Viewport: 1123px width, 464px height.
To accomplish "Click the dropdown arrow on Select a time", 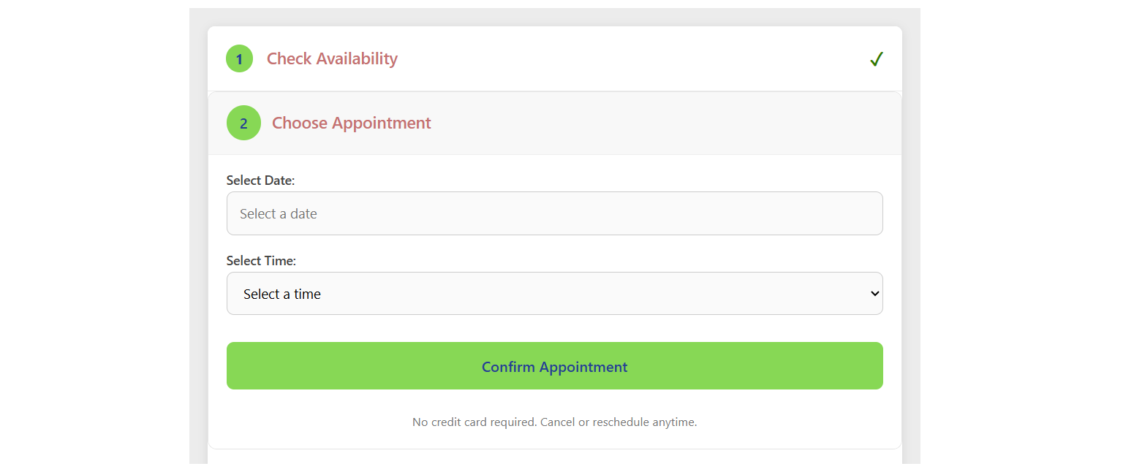I will point(874,293).
